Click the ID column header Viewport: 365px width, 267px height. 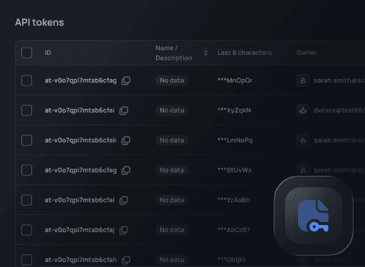point(48,53)
